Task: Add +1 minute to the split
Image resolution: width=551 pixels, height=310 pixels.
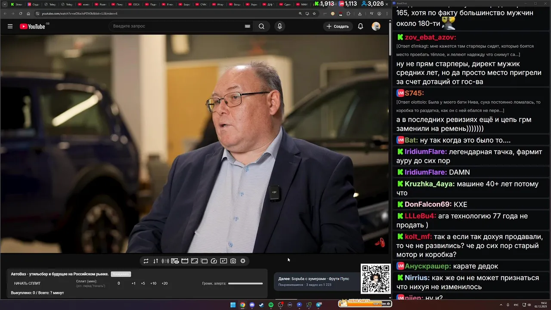Action: [133, 283]
